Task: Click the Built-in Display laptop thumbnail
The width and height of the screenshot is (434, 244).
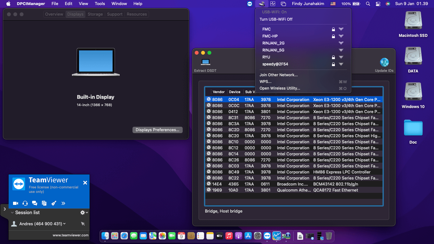Action: pos(96,62)
